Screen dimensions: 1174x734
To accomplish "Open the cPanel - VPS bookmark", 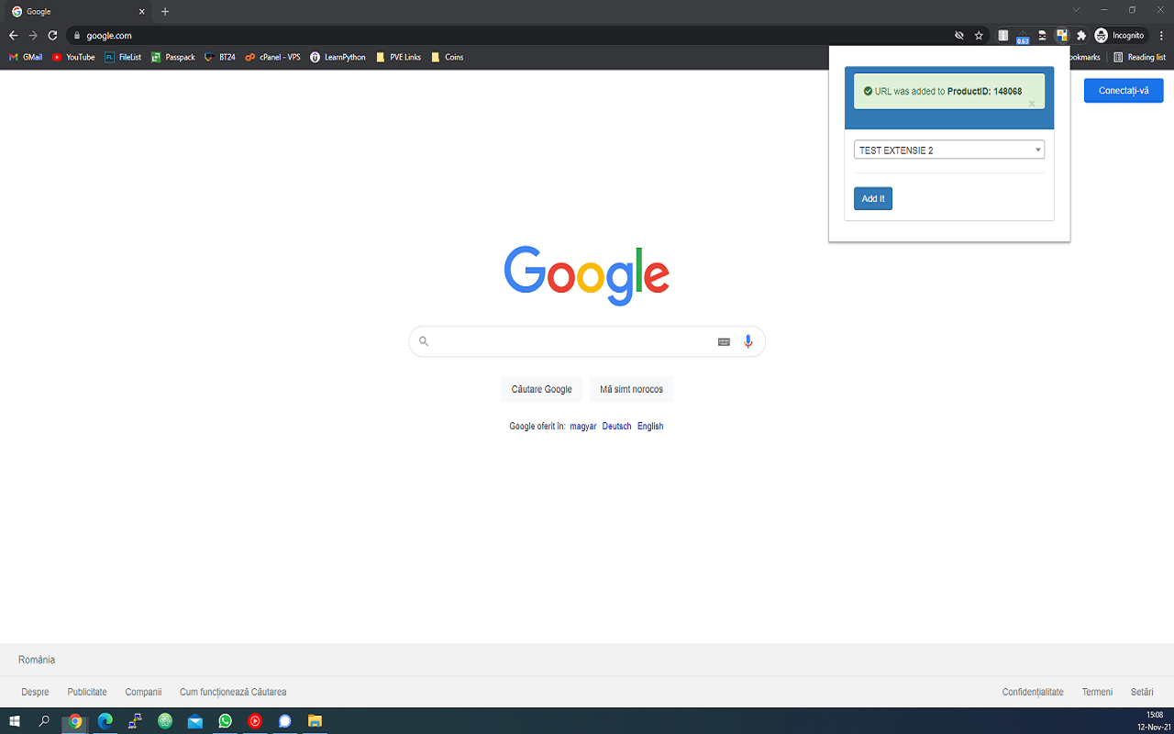I will click(272, 57).
